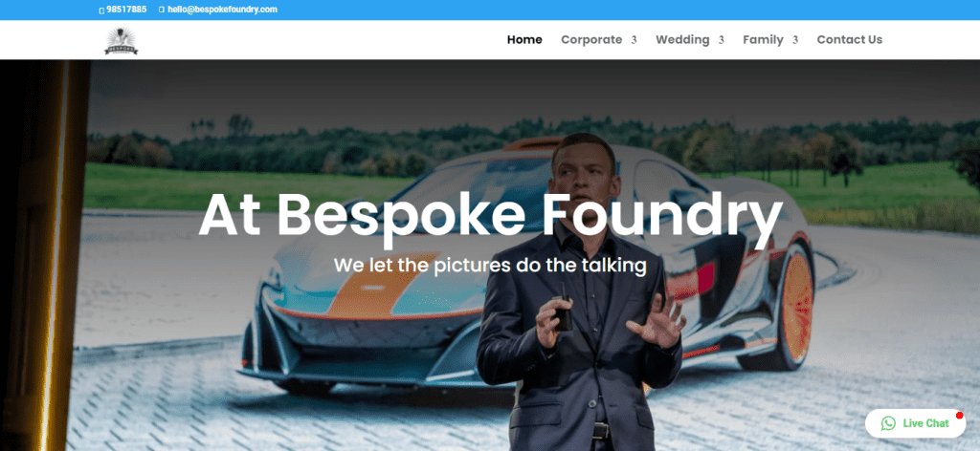This screenshot has width=980, height=451.
Task: Click the envelope icon beside the email
Action: [x=162, y=10]
